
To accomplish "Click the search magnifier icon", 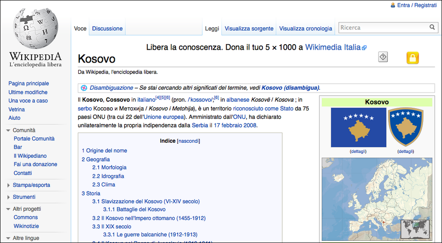I will pyautogui.click(x=432, y=27).
